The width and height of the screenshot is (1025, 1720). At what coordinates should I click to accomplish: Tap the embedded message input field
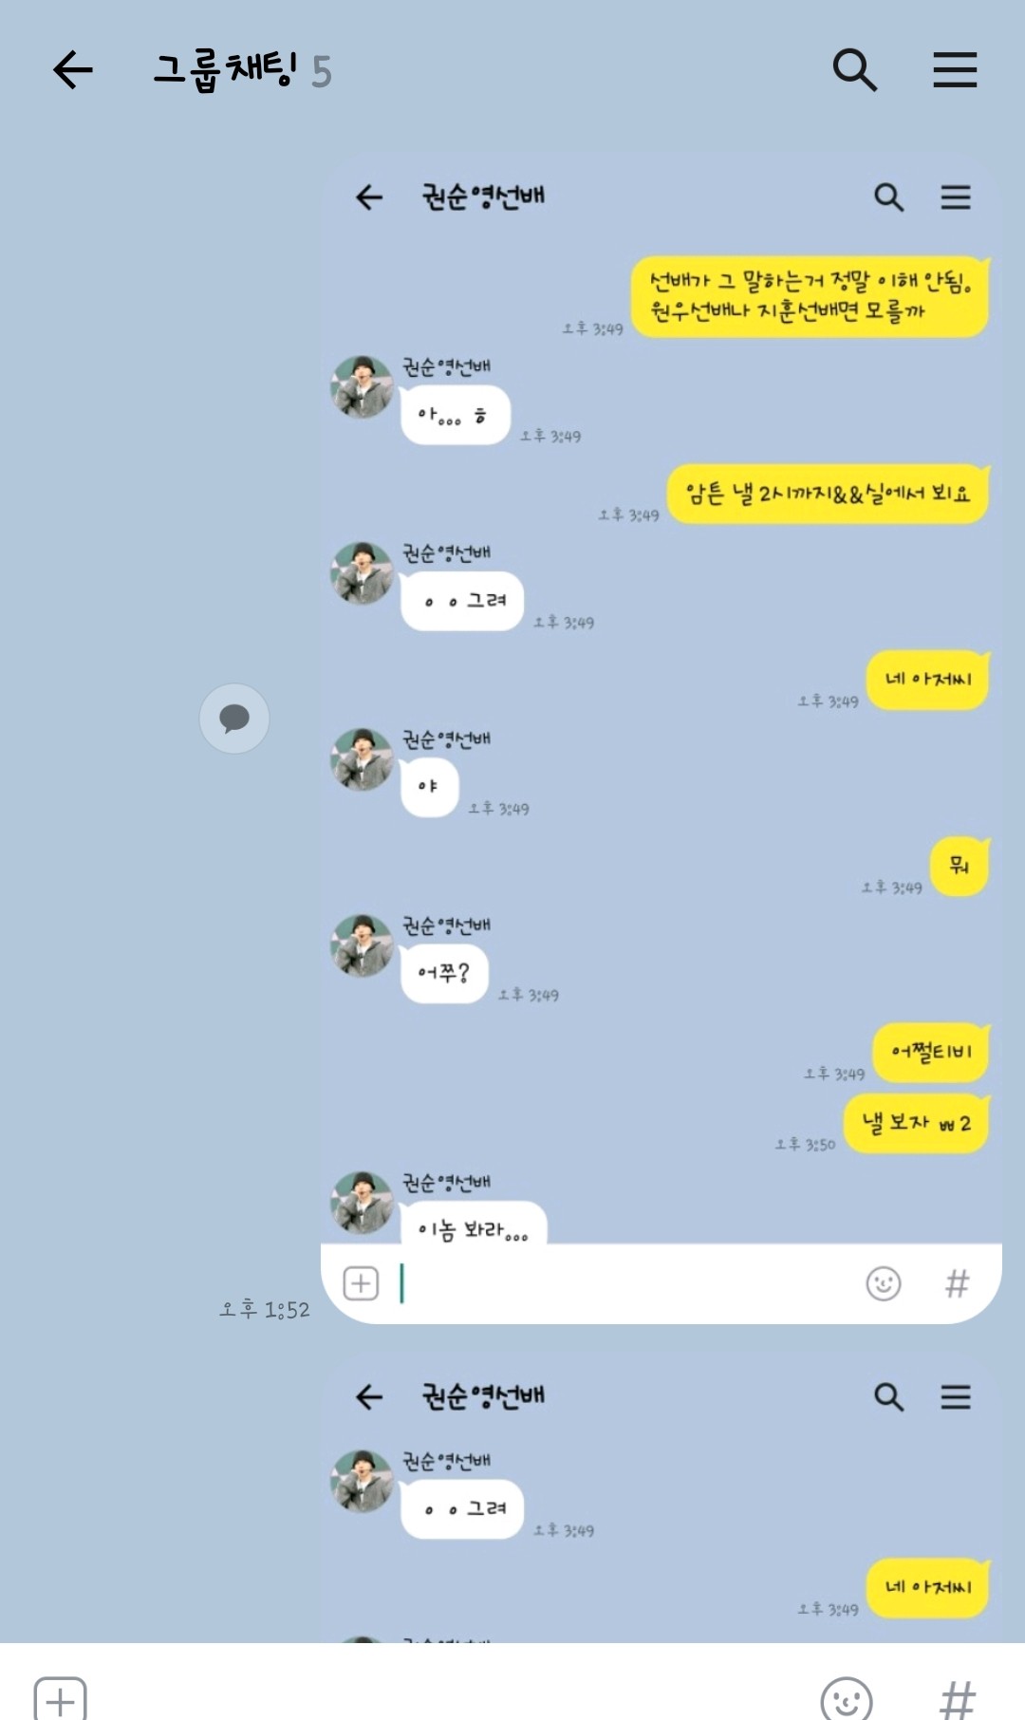(x=626, y=1283)
